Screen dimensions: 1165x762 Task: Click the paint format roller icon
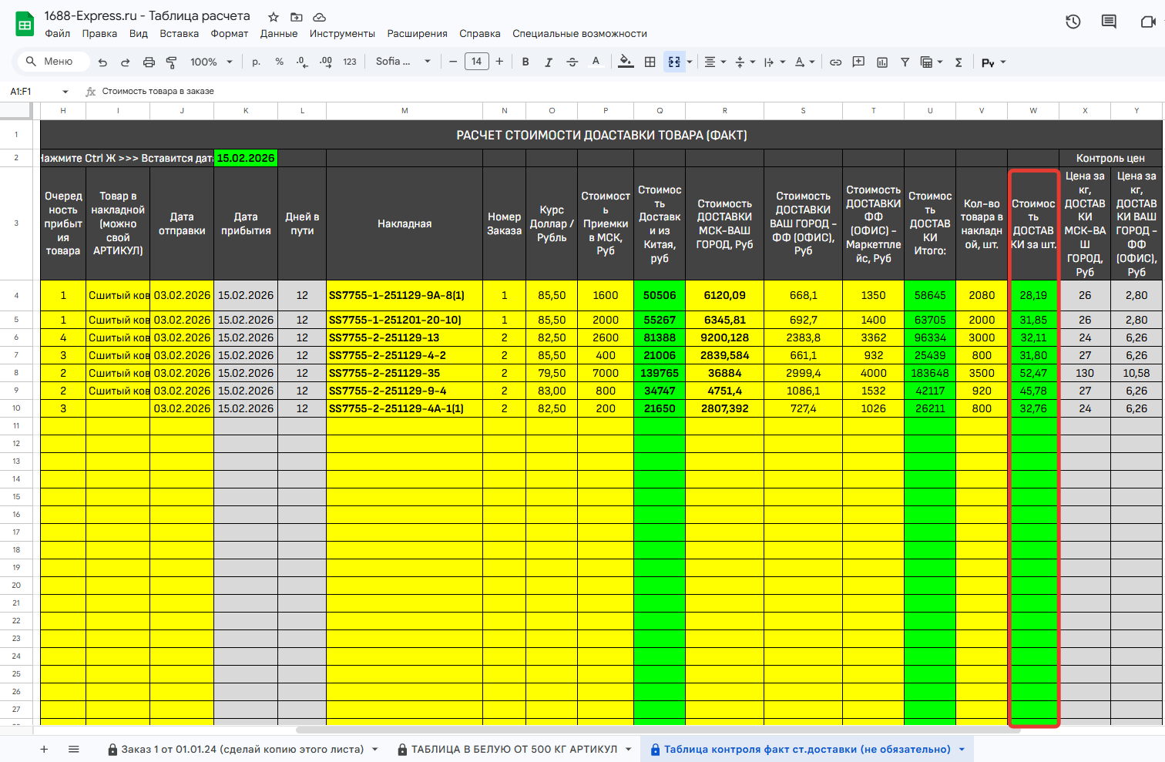click(x=172, y=62)
